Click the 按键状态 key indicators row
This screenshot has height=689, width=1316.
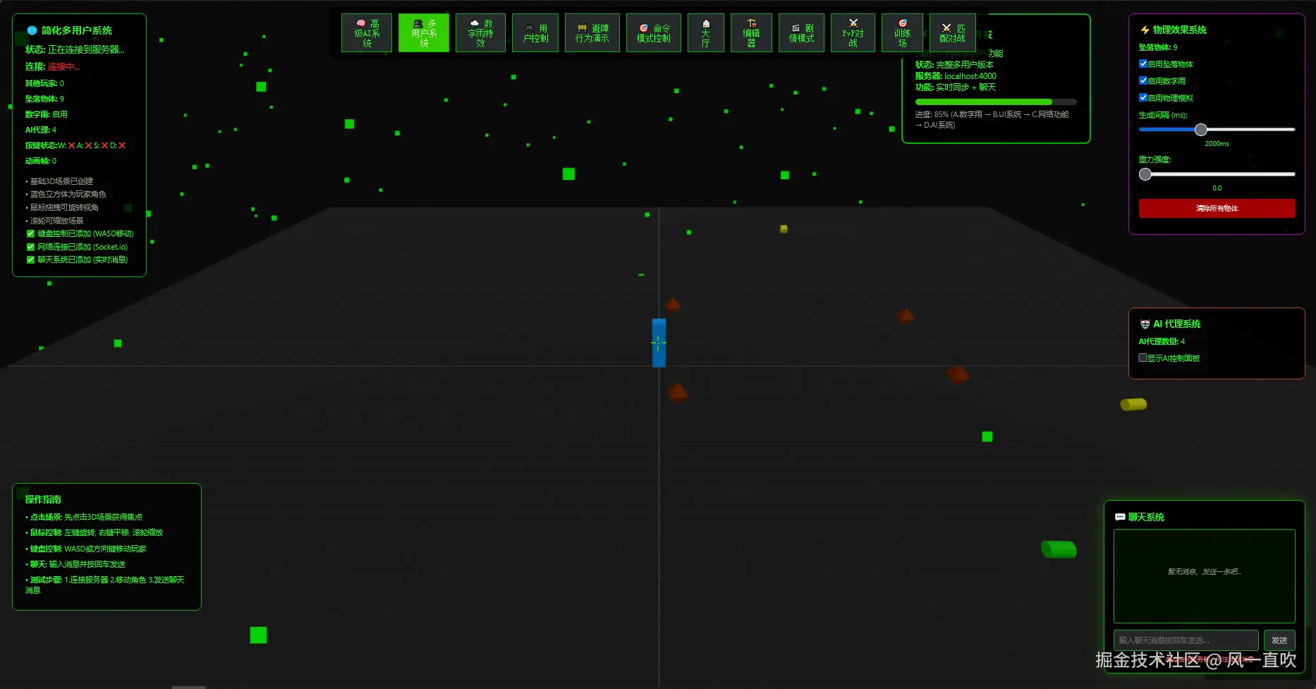[75, 145]
